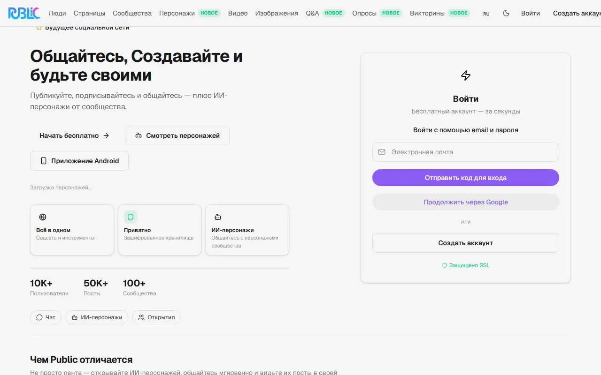Open the RU language selector
Screen dimensions: 601x375
[486, 14]
